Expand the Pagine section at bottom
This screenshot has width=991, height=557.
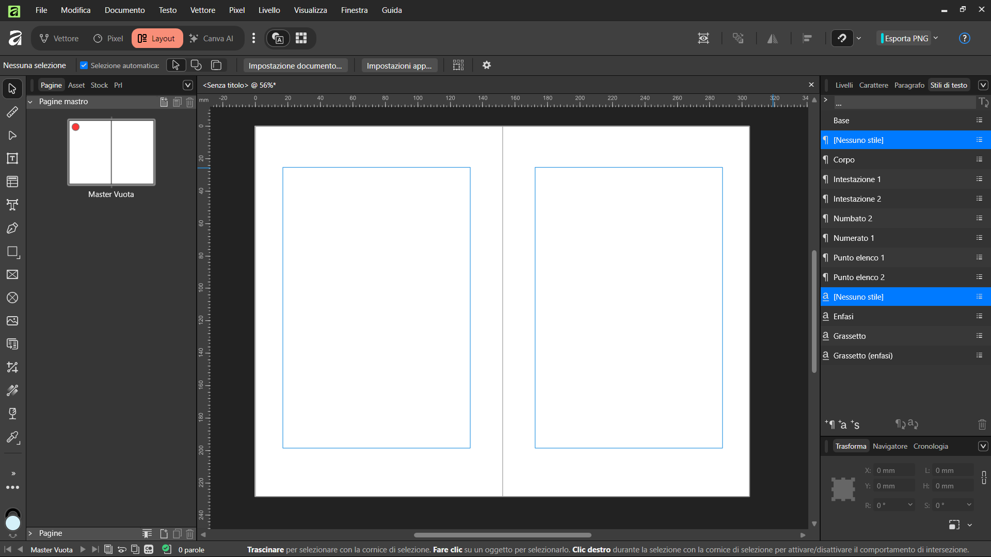coord(30,533)
